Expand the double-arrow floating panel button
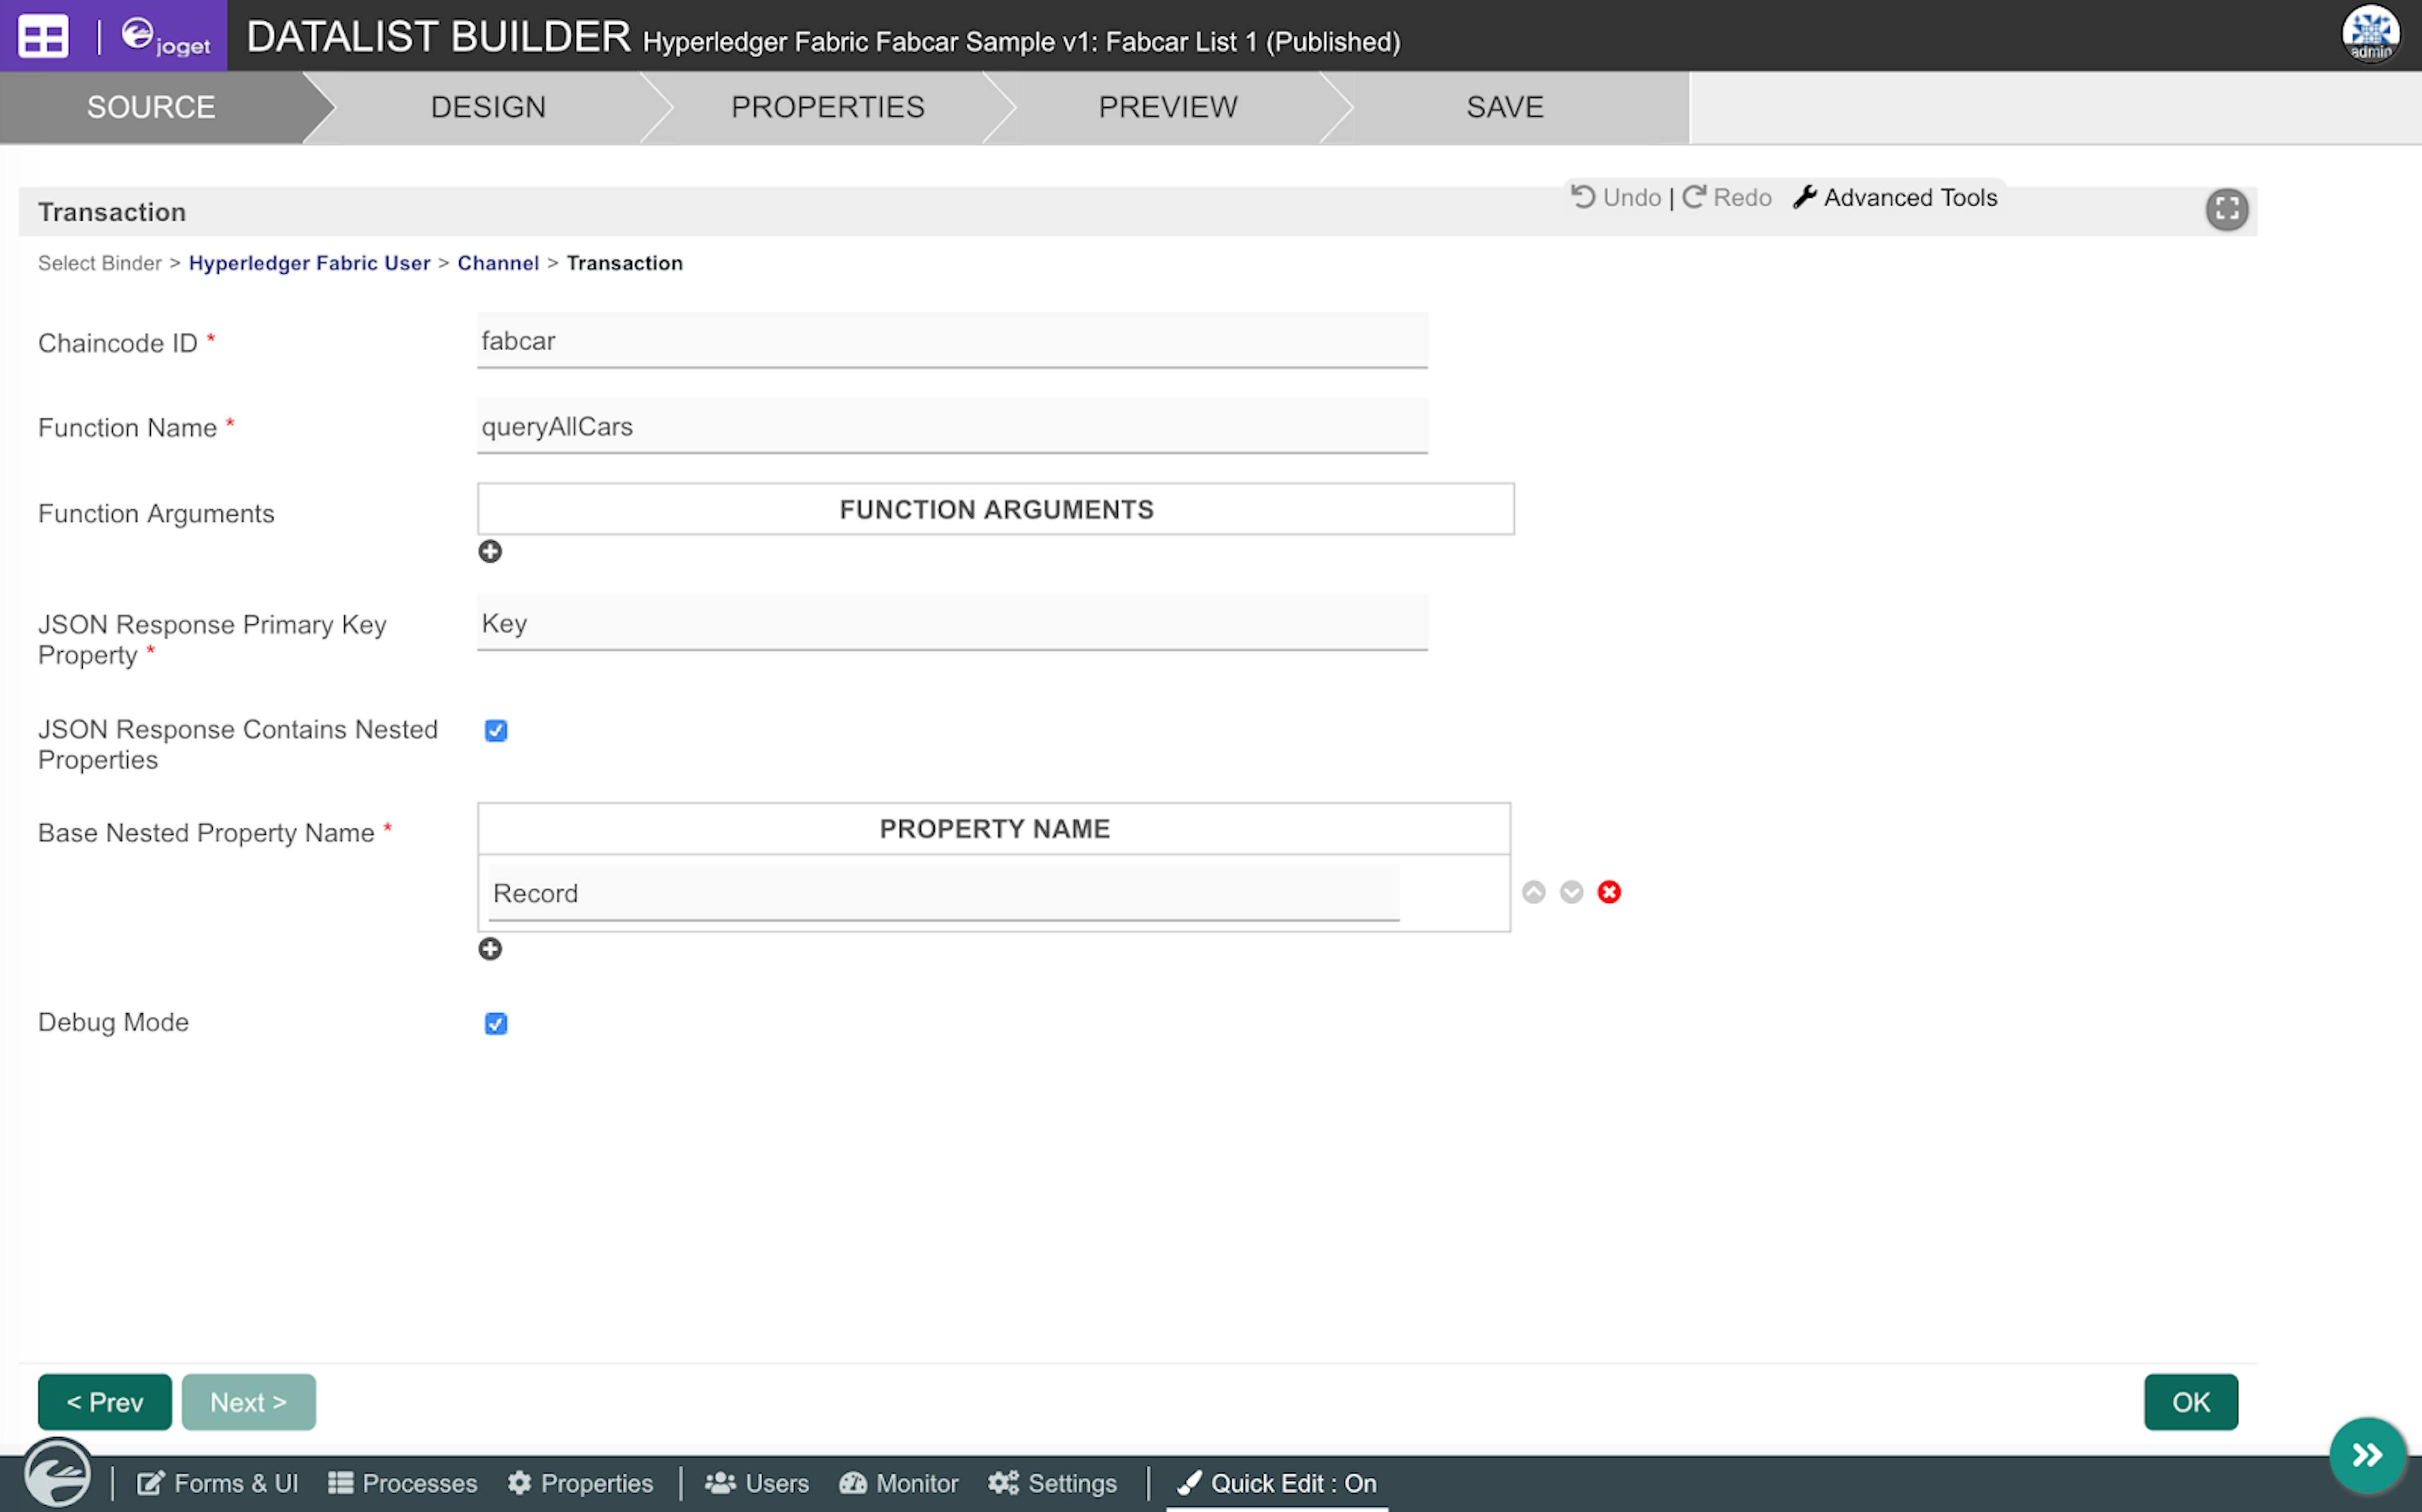Screen dimensions: 2422x1512 [2367, 1454]
